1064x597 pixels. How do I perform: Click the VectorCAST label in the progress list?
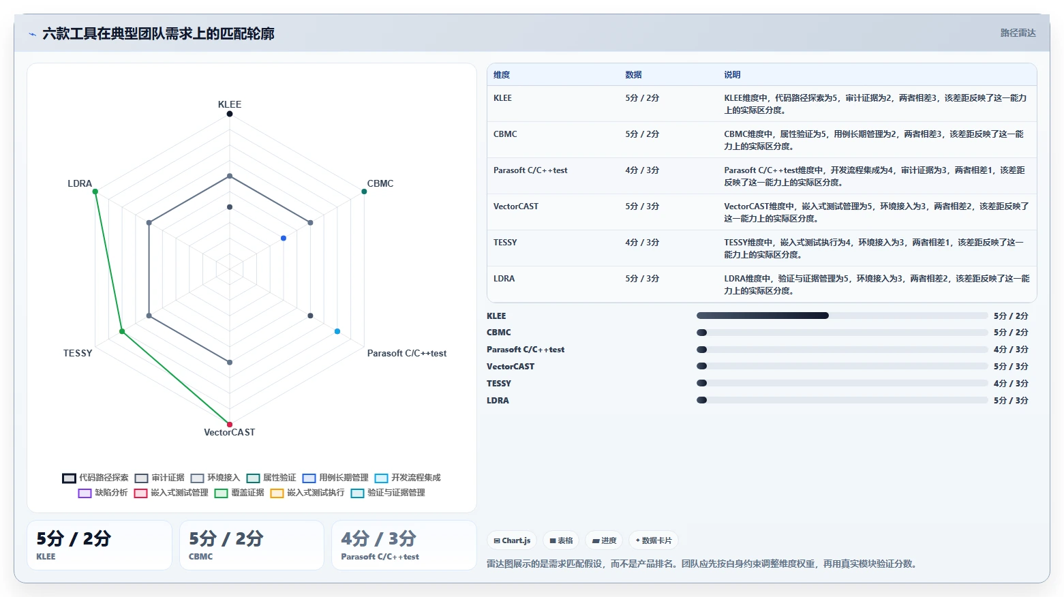(x=511, y=367)
